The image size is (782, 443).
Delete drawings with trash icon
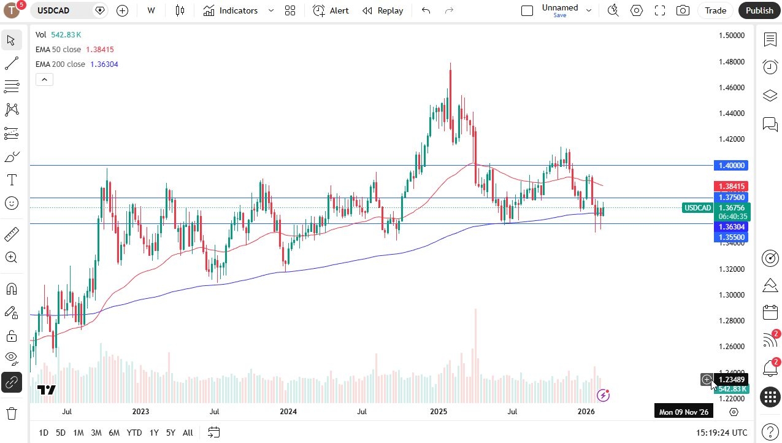point(11,413)
